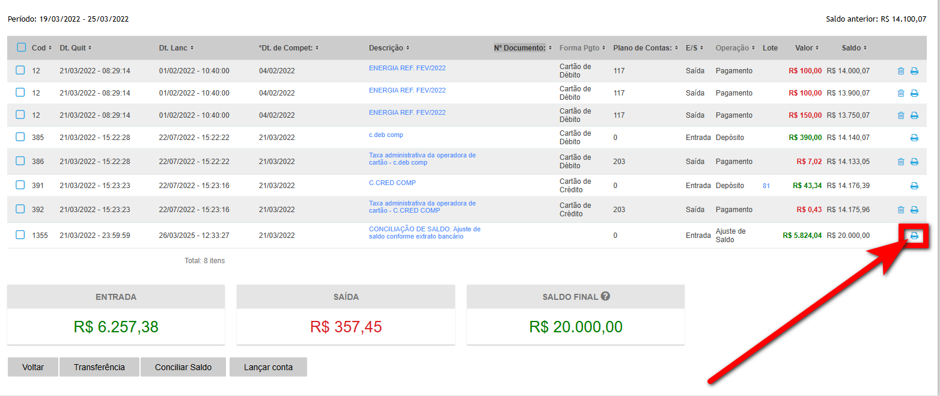The image size is (940, 396).
Task: Print the C.CRED COMP deposit row 391
Action: coord(914,186)
